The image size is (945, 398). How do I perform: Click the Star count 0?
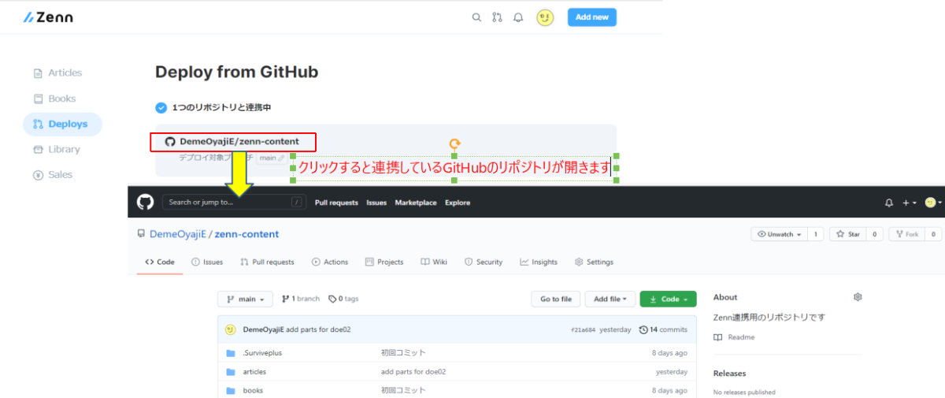(873, 234)
